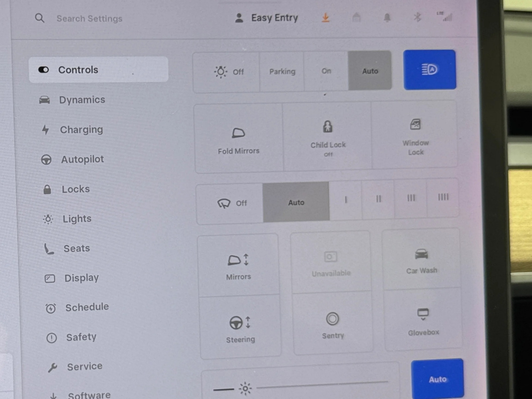Tap the Fold Mirrors icon
The image size is (532, 399).
coord(238,133)
